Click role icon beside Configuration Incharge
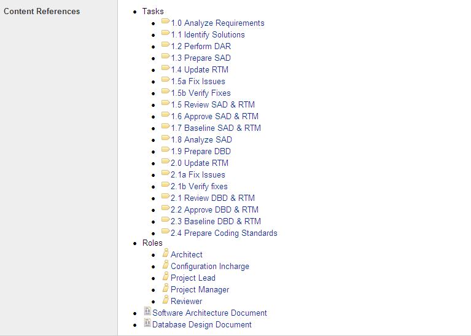The width and height of the screenshot is (471, 336). click(x=166, y=265)
